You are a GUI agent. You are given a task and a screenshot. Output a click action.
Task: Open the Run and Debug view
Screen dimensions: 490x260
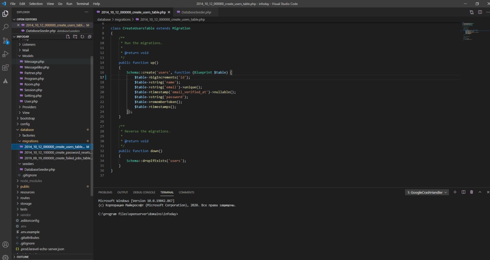5,54
